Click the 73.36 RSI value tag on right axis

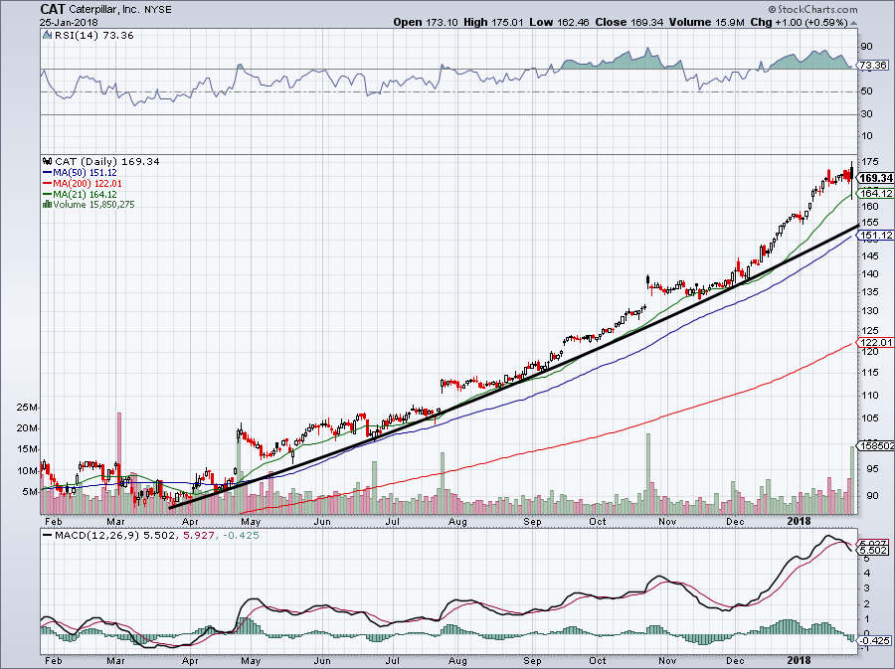tap(872, 66)
